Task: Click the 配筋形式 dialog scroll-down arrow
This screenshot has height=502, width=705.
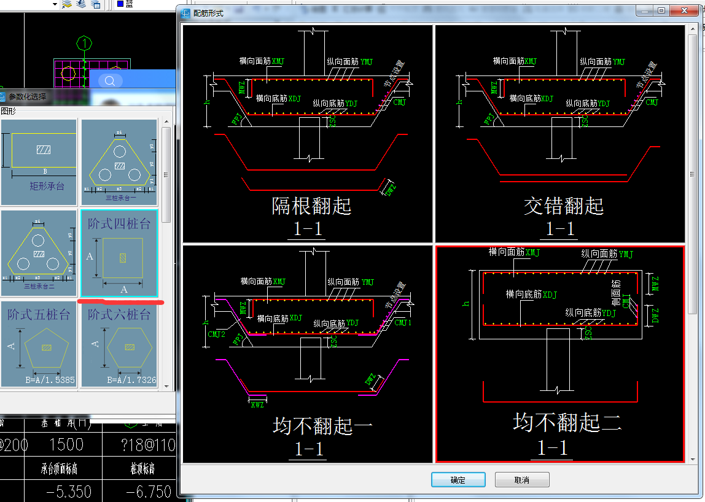Action: [693, 459]
